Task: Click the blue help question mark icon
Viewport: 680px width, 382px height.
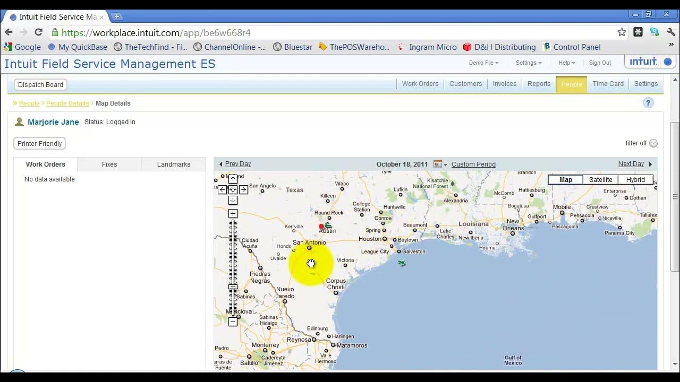Action: (648, 103)
